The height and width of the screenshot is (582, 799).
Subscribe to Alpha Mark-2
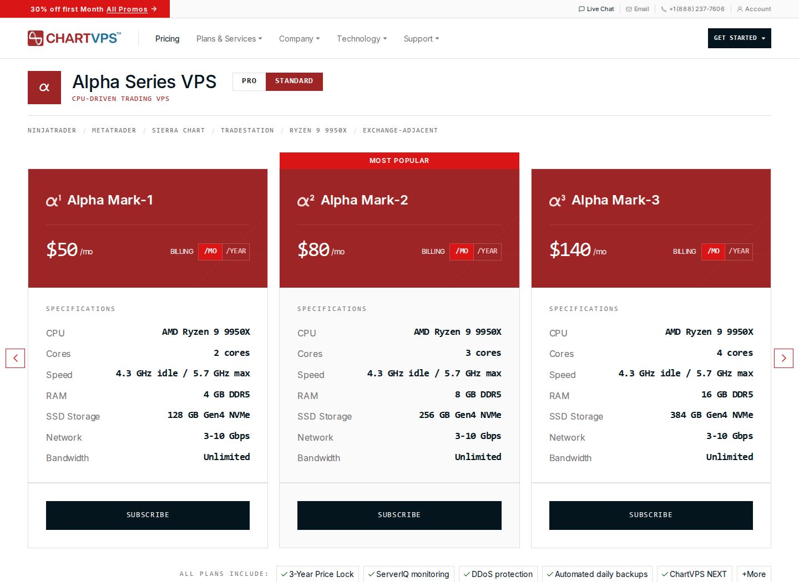click(x=399, y=515)
